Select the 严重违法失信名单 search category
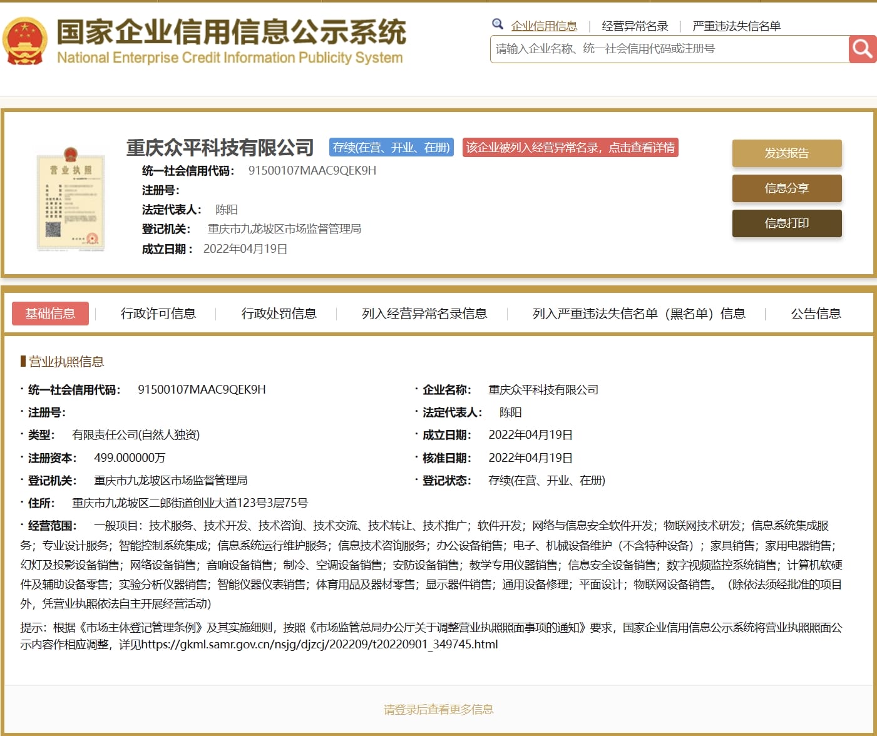The height and width of the screenshot is (736, 877). [736, 26]
